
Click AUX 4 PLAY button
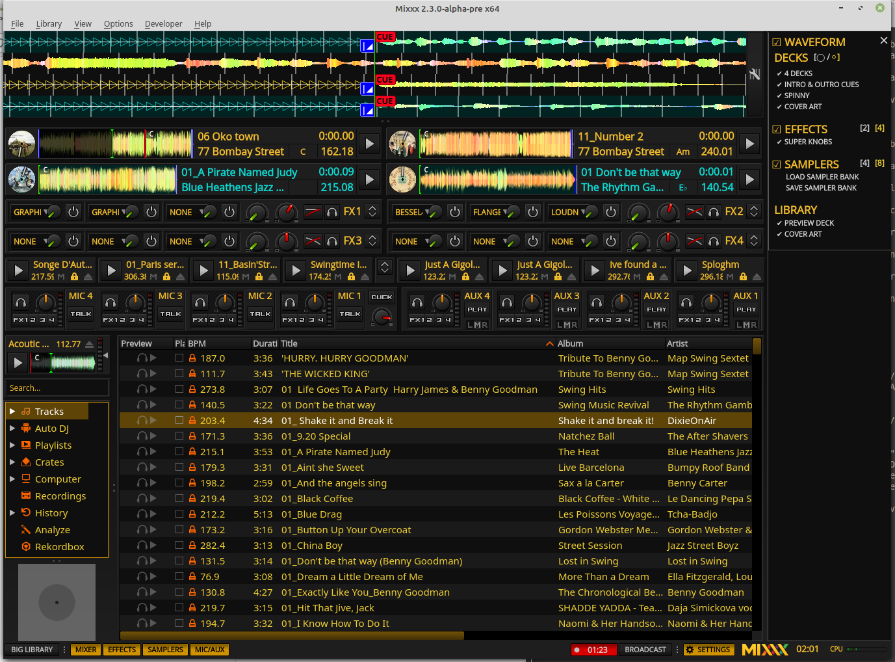point(477,310)
